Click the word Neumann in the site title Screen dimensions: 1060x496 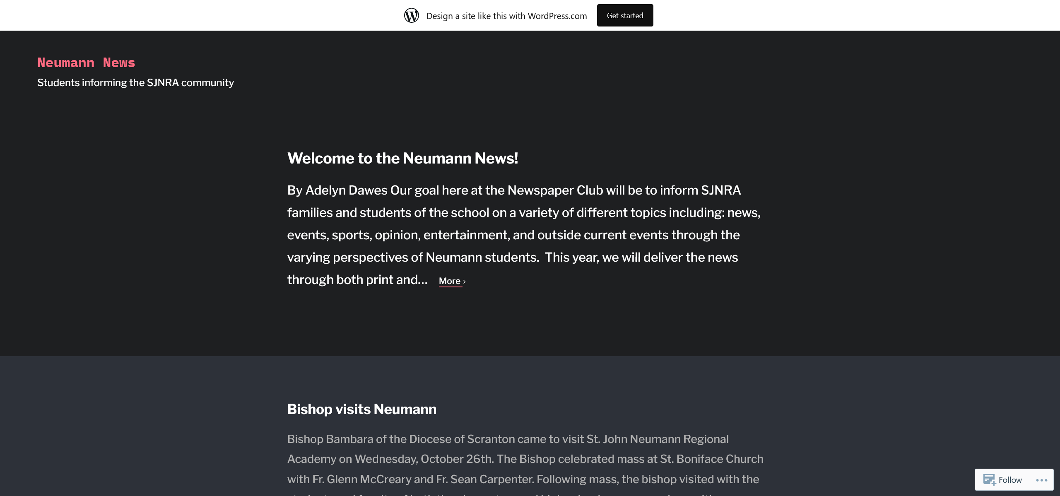point(66,63)
